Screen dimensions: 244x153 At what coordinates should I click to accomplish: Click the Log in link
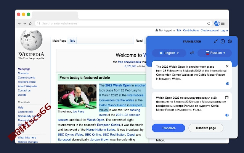coord(224,31)
